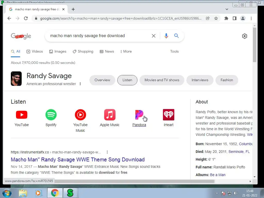Switch to Shopping results
This screenshot has width=264, height=198.
pyautogui.click(x=83, y=51)
